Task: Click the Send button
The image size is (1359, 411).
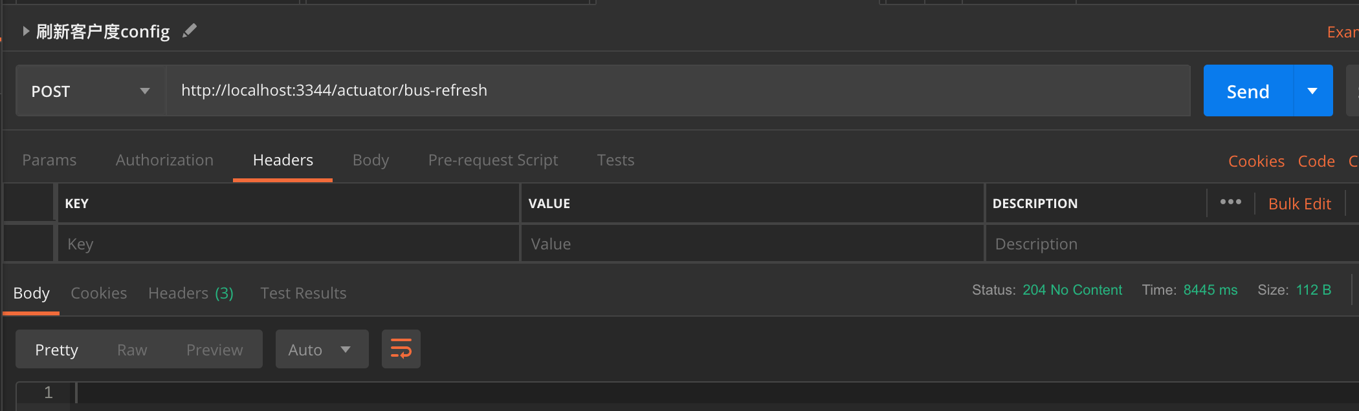Action: (1248, 91)
